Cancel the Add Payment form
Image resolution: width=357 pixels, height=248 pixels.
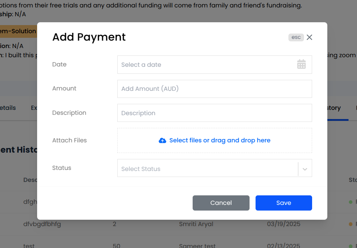pos(221,203)
